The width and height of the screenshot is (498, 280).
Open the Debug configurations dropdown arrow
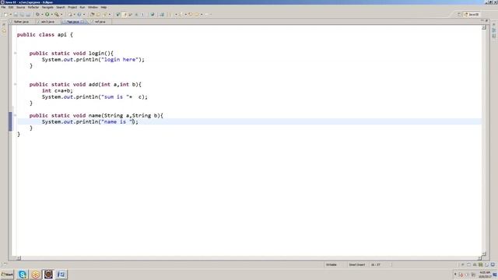point(42,14)
